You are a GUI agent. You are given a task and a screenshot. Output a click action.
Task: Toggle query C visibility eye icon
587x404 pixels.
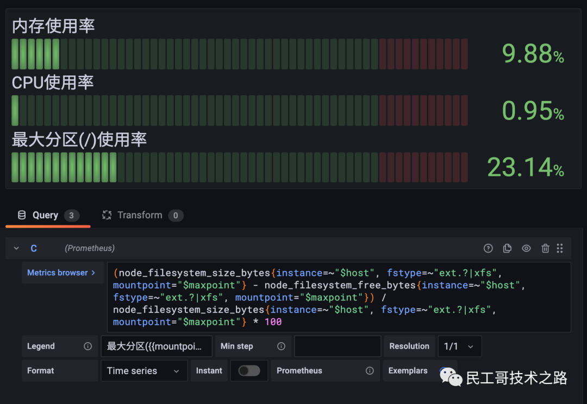tap(526, 248)
